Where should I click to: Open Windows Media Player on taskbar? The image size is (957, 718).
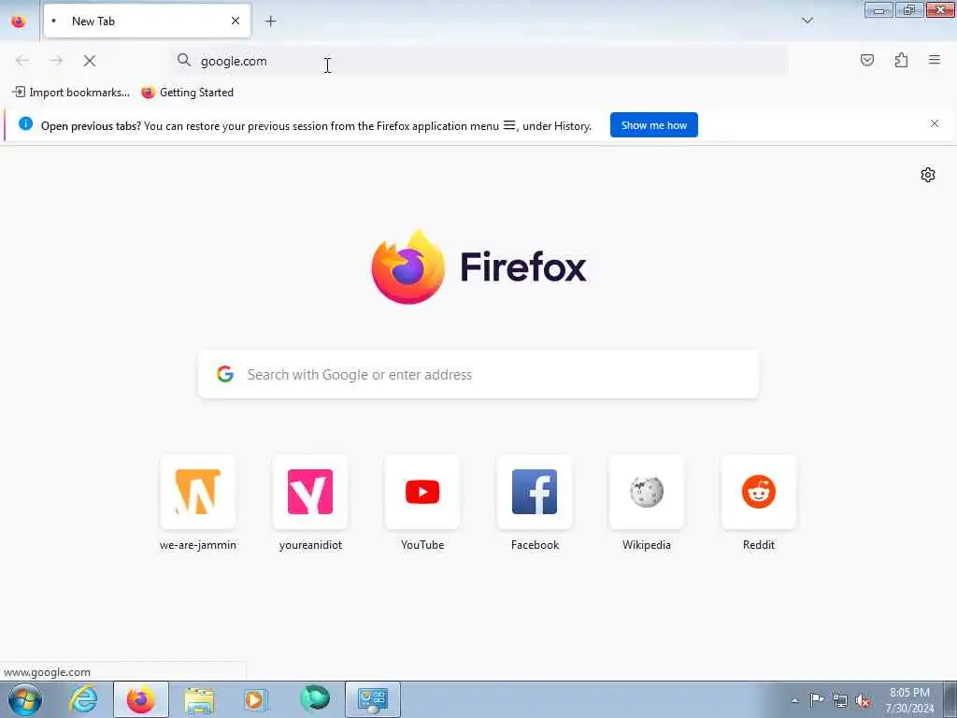(x=256, y=699)
